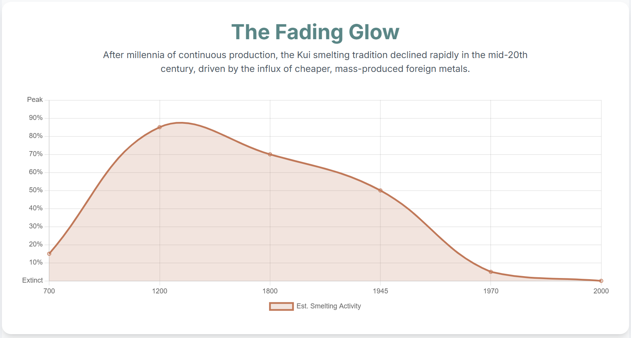Click the year 2000 data point
Viewport: 631px width, 338px height.
click(x=601, y=281)
